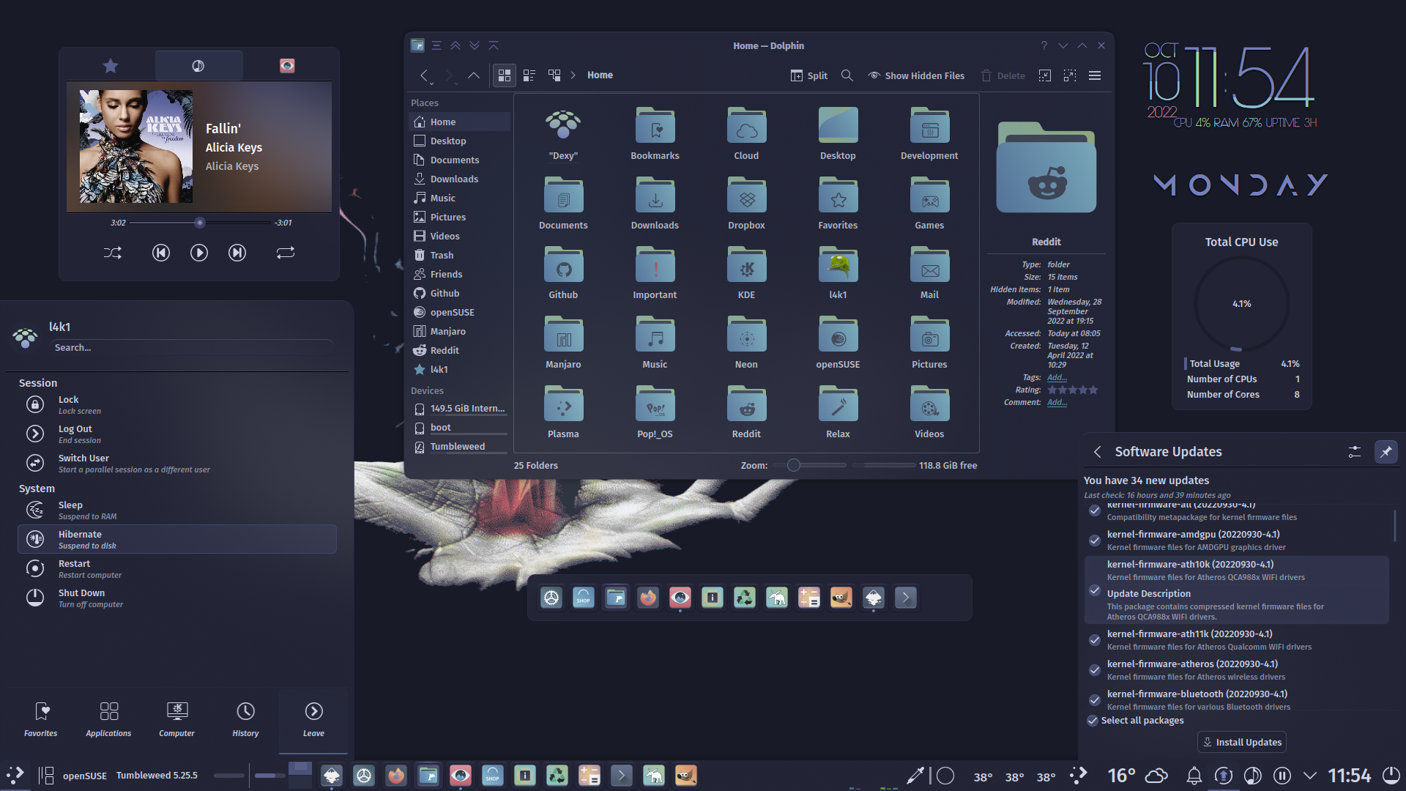This screenshot has width=1406, height=791.
Task: Switch to the eye tab in media widget
Action: click(x=287, y=66)
